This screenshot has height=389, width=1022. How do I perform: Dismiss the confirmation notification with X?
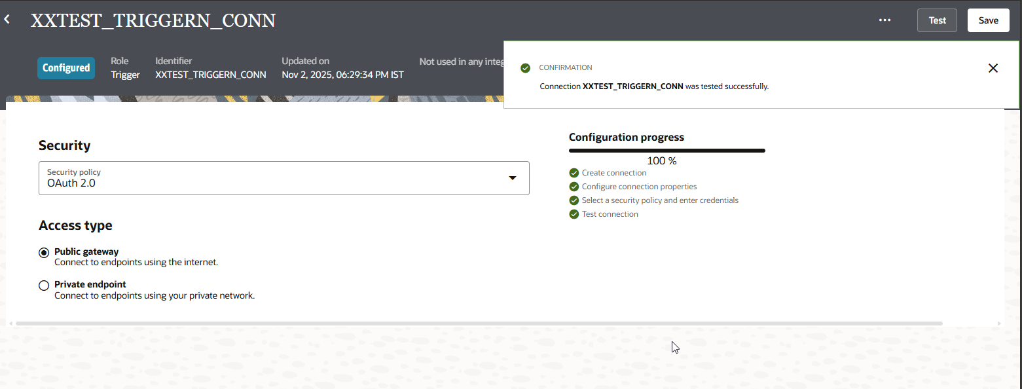pyautogui.click(x=993, y=68)
